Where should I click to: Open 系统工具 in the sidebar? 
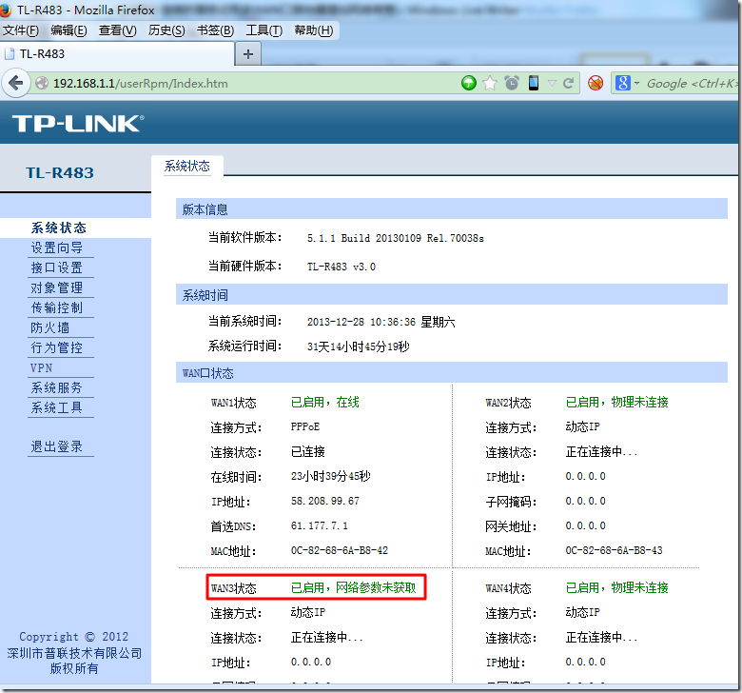pyautogui.click(x=57, y=407)
